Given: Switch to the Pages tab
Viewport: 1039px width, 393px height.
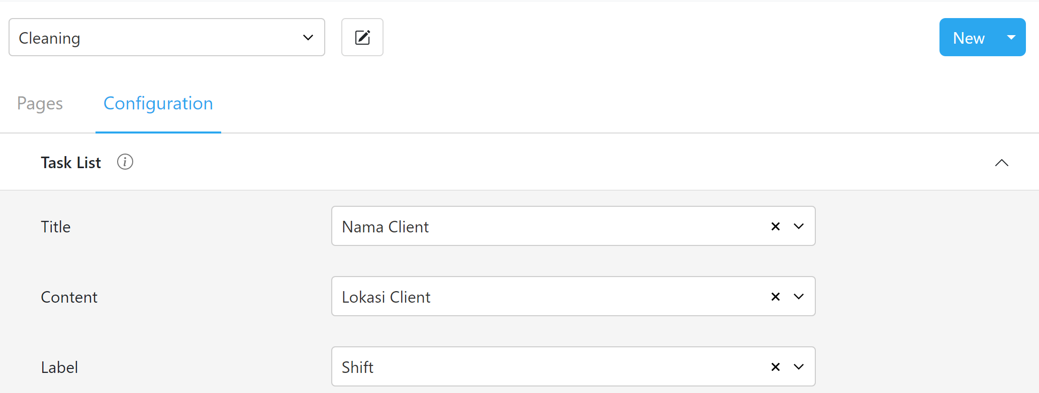Looking at the screenshot, I should (40, 103).
